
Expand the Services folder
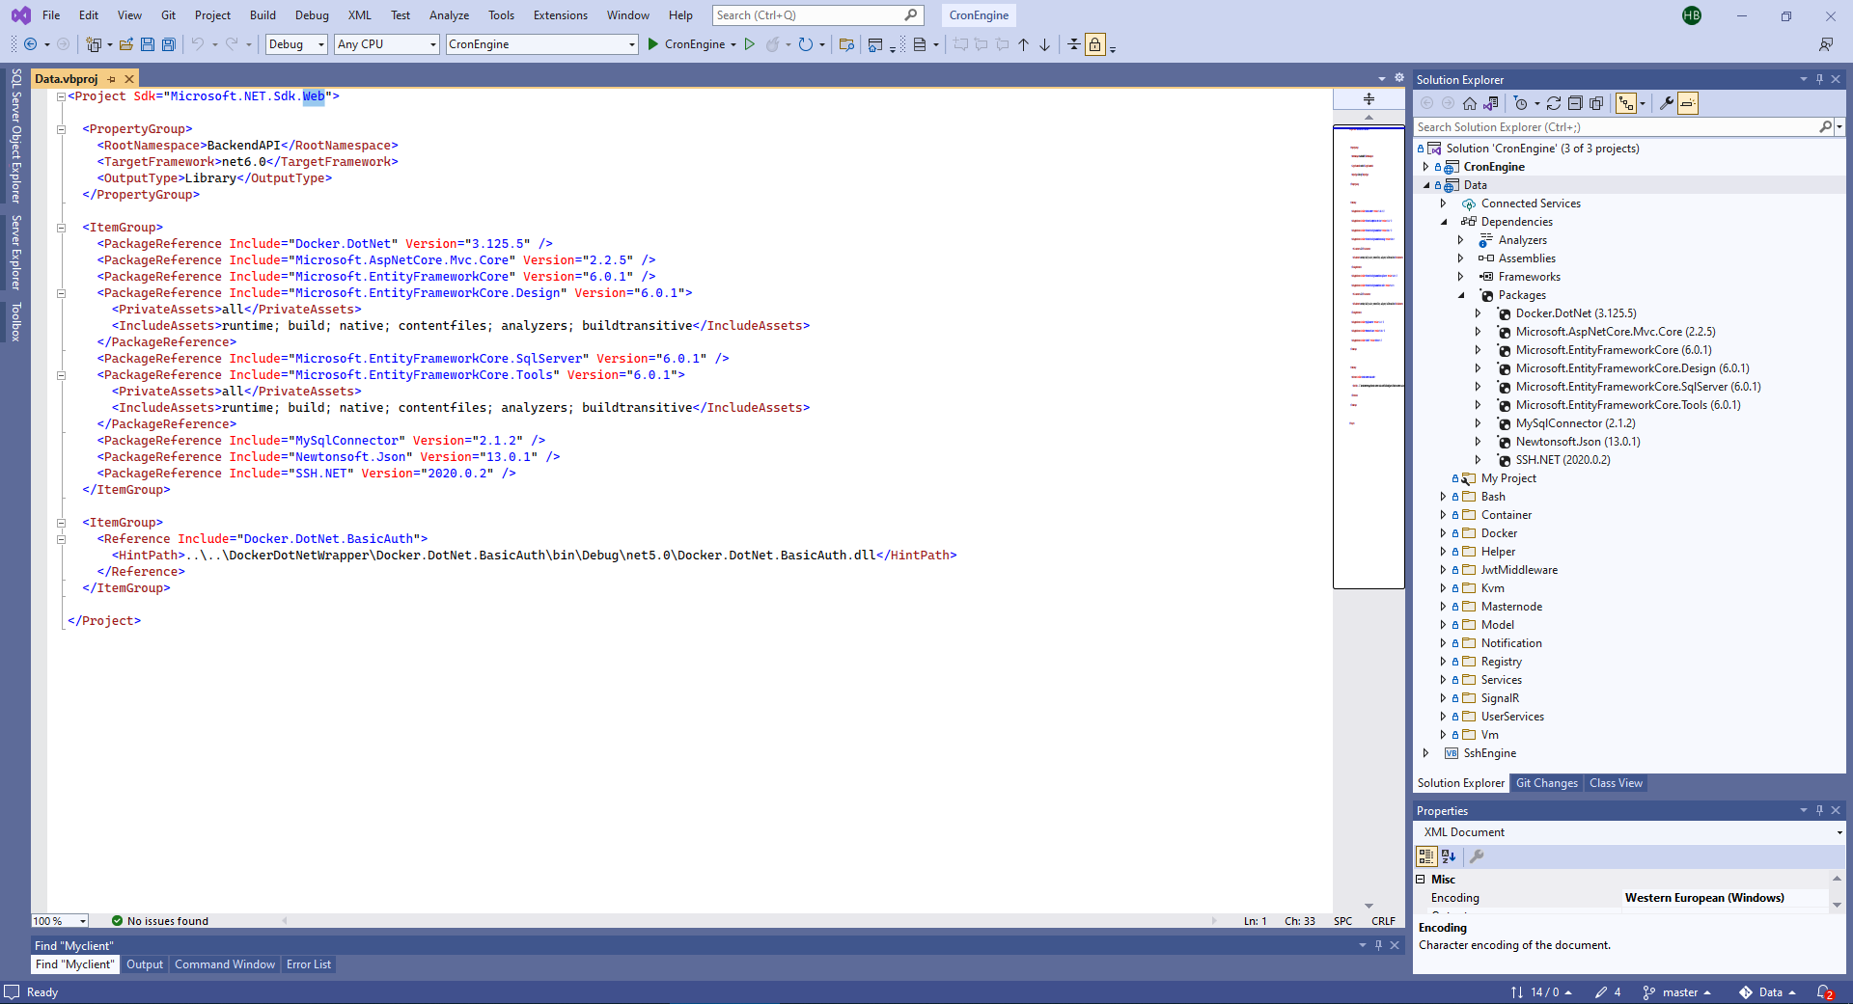pos(1444,680)
